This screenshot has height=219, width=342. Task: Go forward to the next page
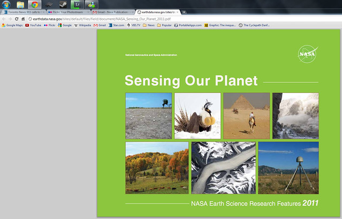point(10,19)
